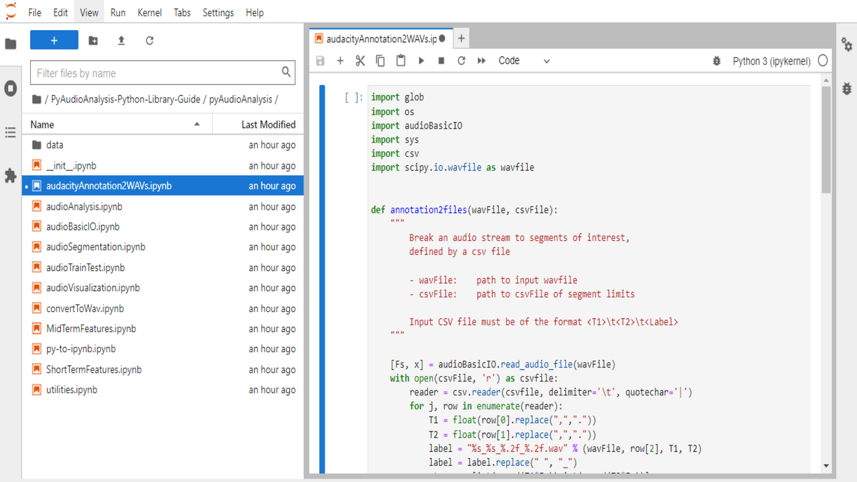Select ShortTermFeatures.ipynb file
857x482 pixels.
[x=163, y=370]
